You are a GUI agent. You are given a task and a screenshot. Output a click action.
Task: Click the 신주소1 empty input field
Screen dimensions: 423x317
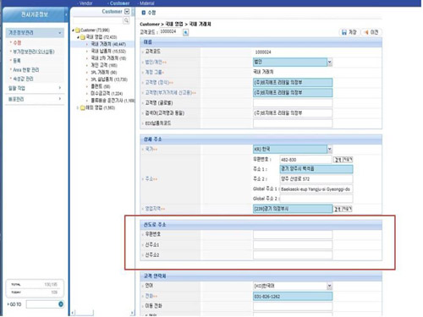293,244
